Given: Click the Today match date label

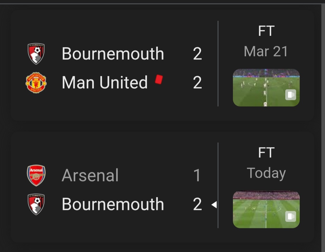Looking at the screenshot, I should click(x=266, y=173).
